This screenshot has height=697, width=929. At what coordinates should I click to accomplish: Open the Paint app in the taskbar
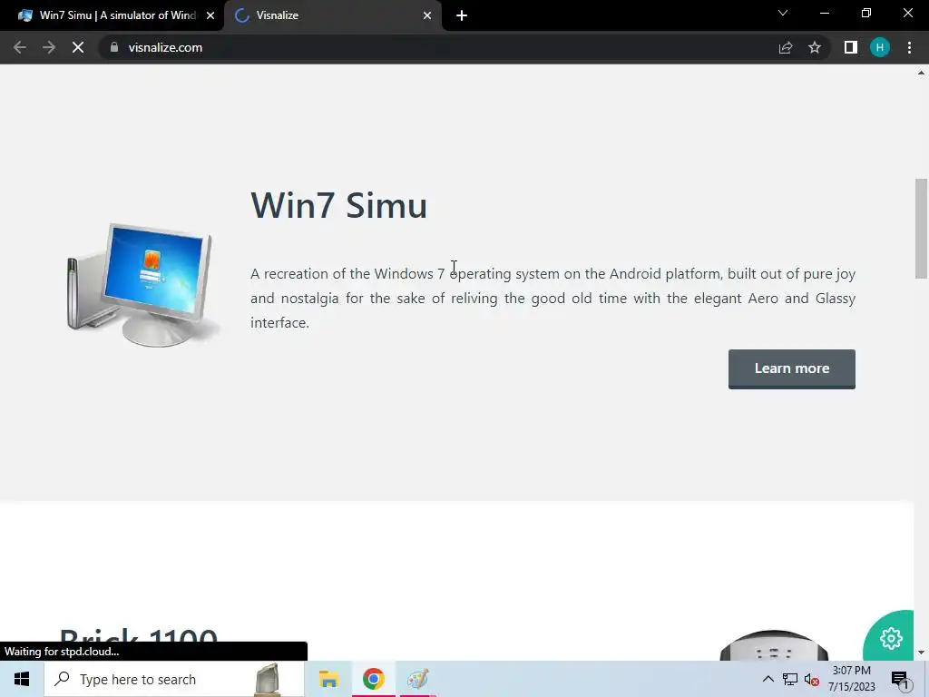pos(417,679)
